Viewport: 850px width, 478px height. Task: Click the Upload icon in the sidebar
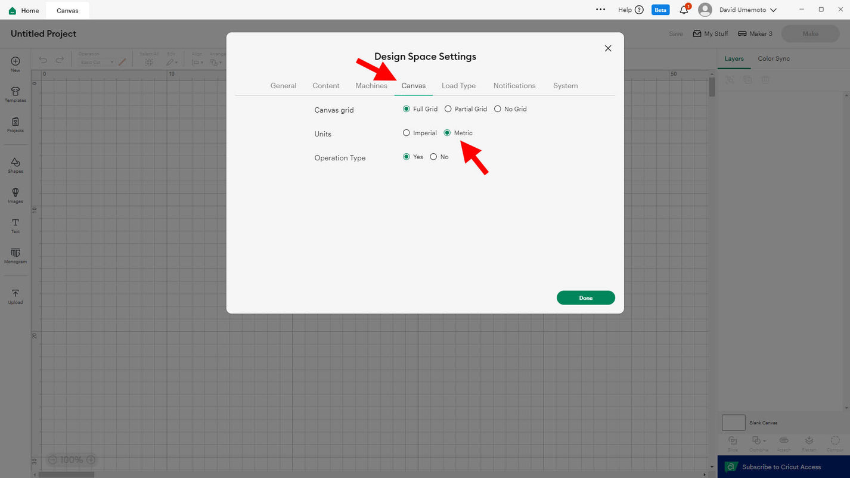[x=15, y=296]
